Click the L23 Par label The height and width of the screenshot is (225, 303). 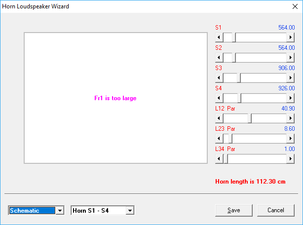[225, 129]
